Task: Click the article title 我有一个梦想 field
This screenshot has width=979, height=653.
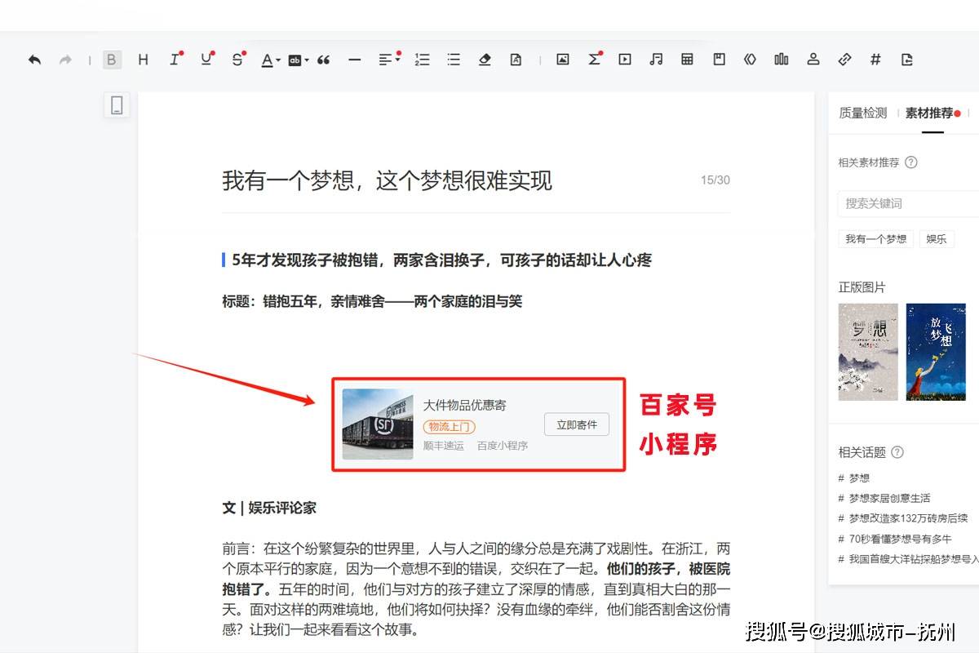Action: pyautogui.click(x=387, y=180)
